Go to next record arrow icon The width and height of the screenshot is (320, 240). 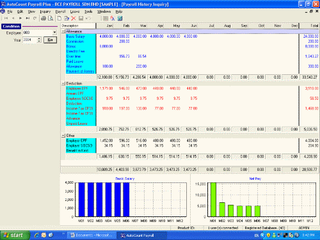(20, 19)
